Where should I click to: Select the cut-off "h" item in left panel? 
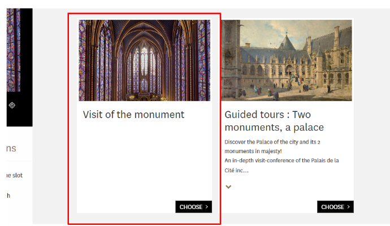(8, 195)
